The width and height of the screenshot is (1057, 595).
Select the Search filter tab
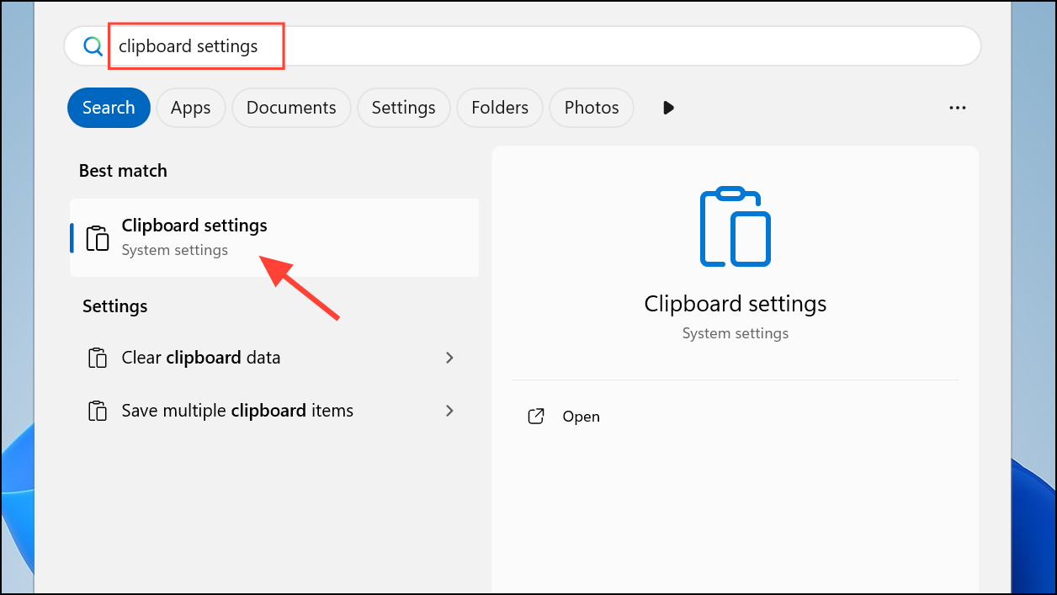point(109,108)
